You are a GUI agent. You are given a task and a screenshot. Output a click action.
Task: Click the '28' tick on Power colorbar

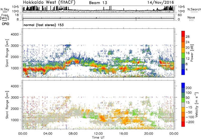point(187,37)
